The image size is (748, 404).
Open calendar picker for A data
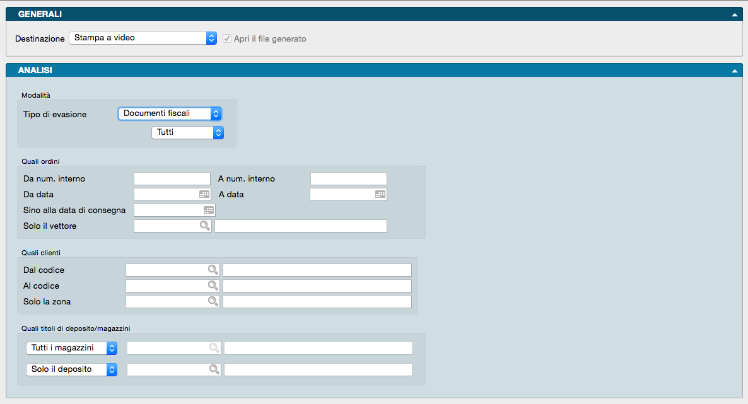coord(380,195)
